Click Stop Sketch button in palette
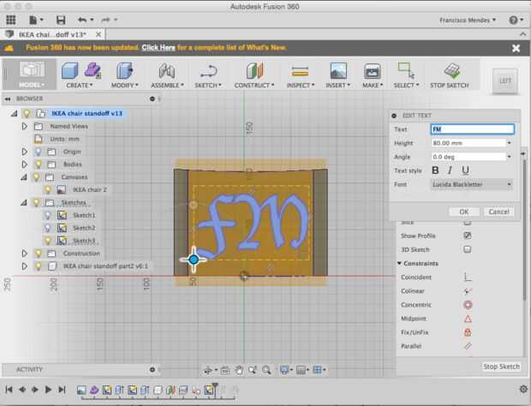531x406 pixels. pos(501,367)
